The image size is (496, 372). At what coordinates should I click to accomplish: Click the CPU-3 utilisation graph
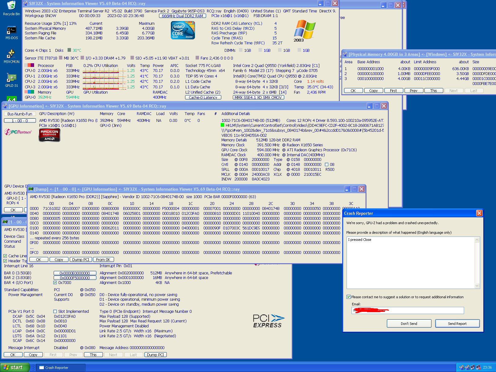(x=104, y=87)
